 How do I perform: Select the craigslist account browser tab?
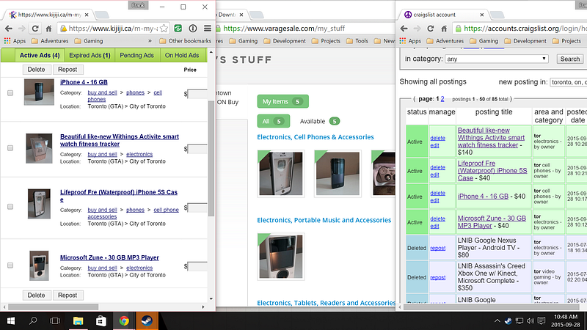443,15
